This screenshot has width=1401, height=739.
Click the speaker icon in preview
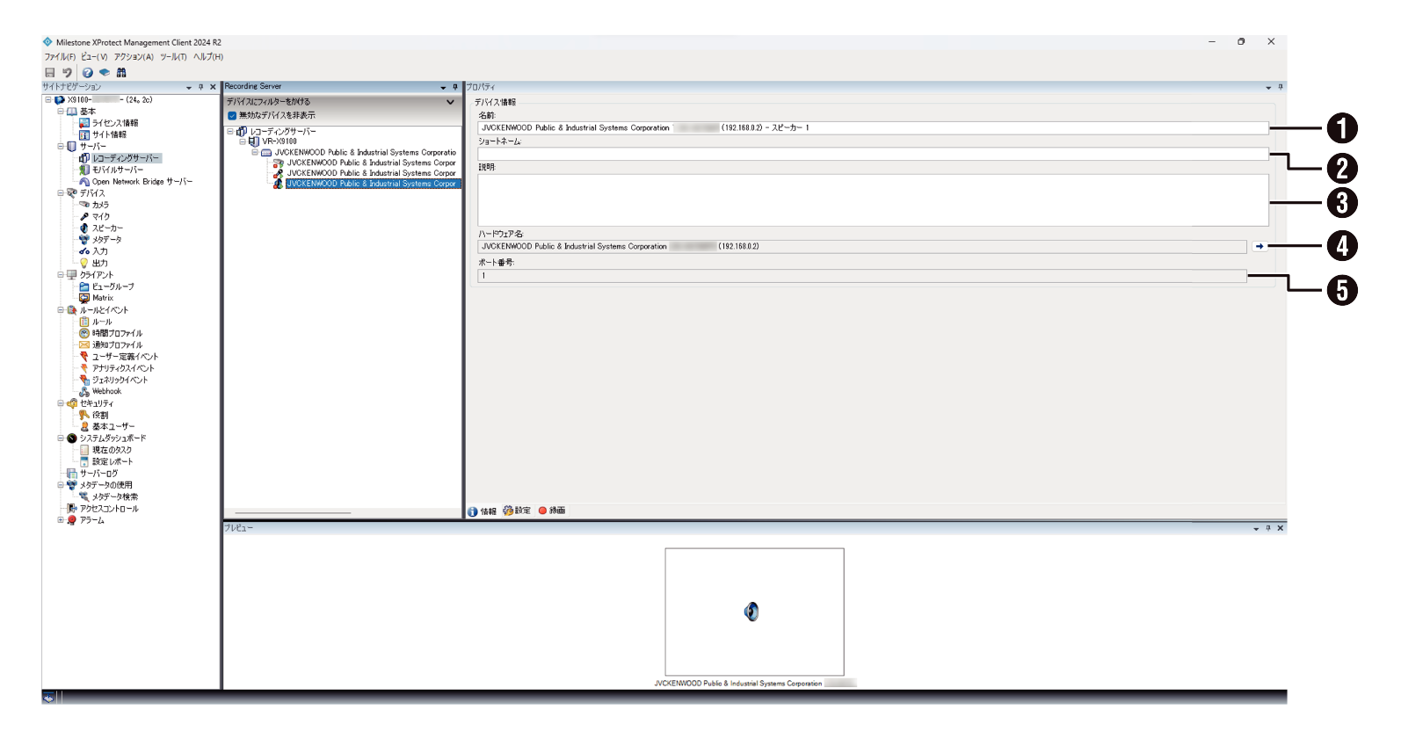pyautogui.click(x=751, y=612)
